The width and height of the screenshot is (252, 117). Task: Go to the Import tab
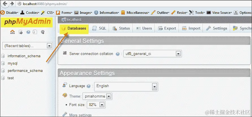coord(191,28)
